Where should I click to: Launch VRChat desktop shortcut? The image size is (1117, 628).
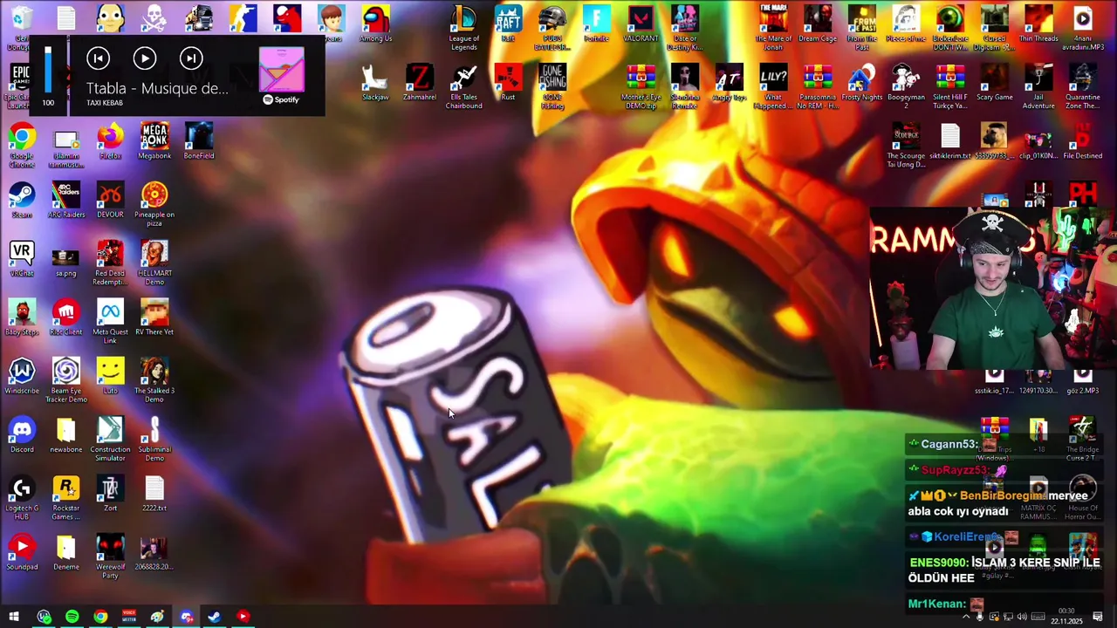[x=22, y=258]
